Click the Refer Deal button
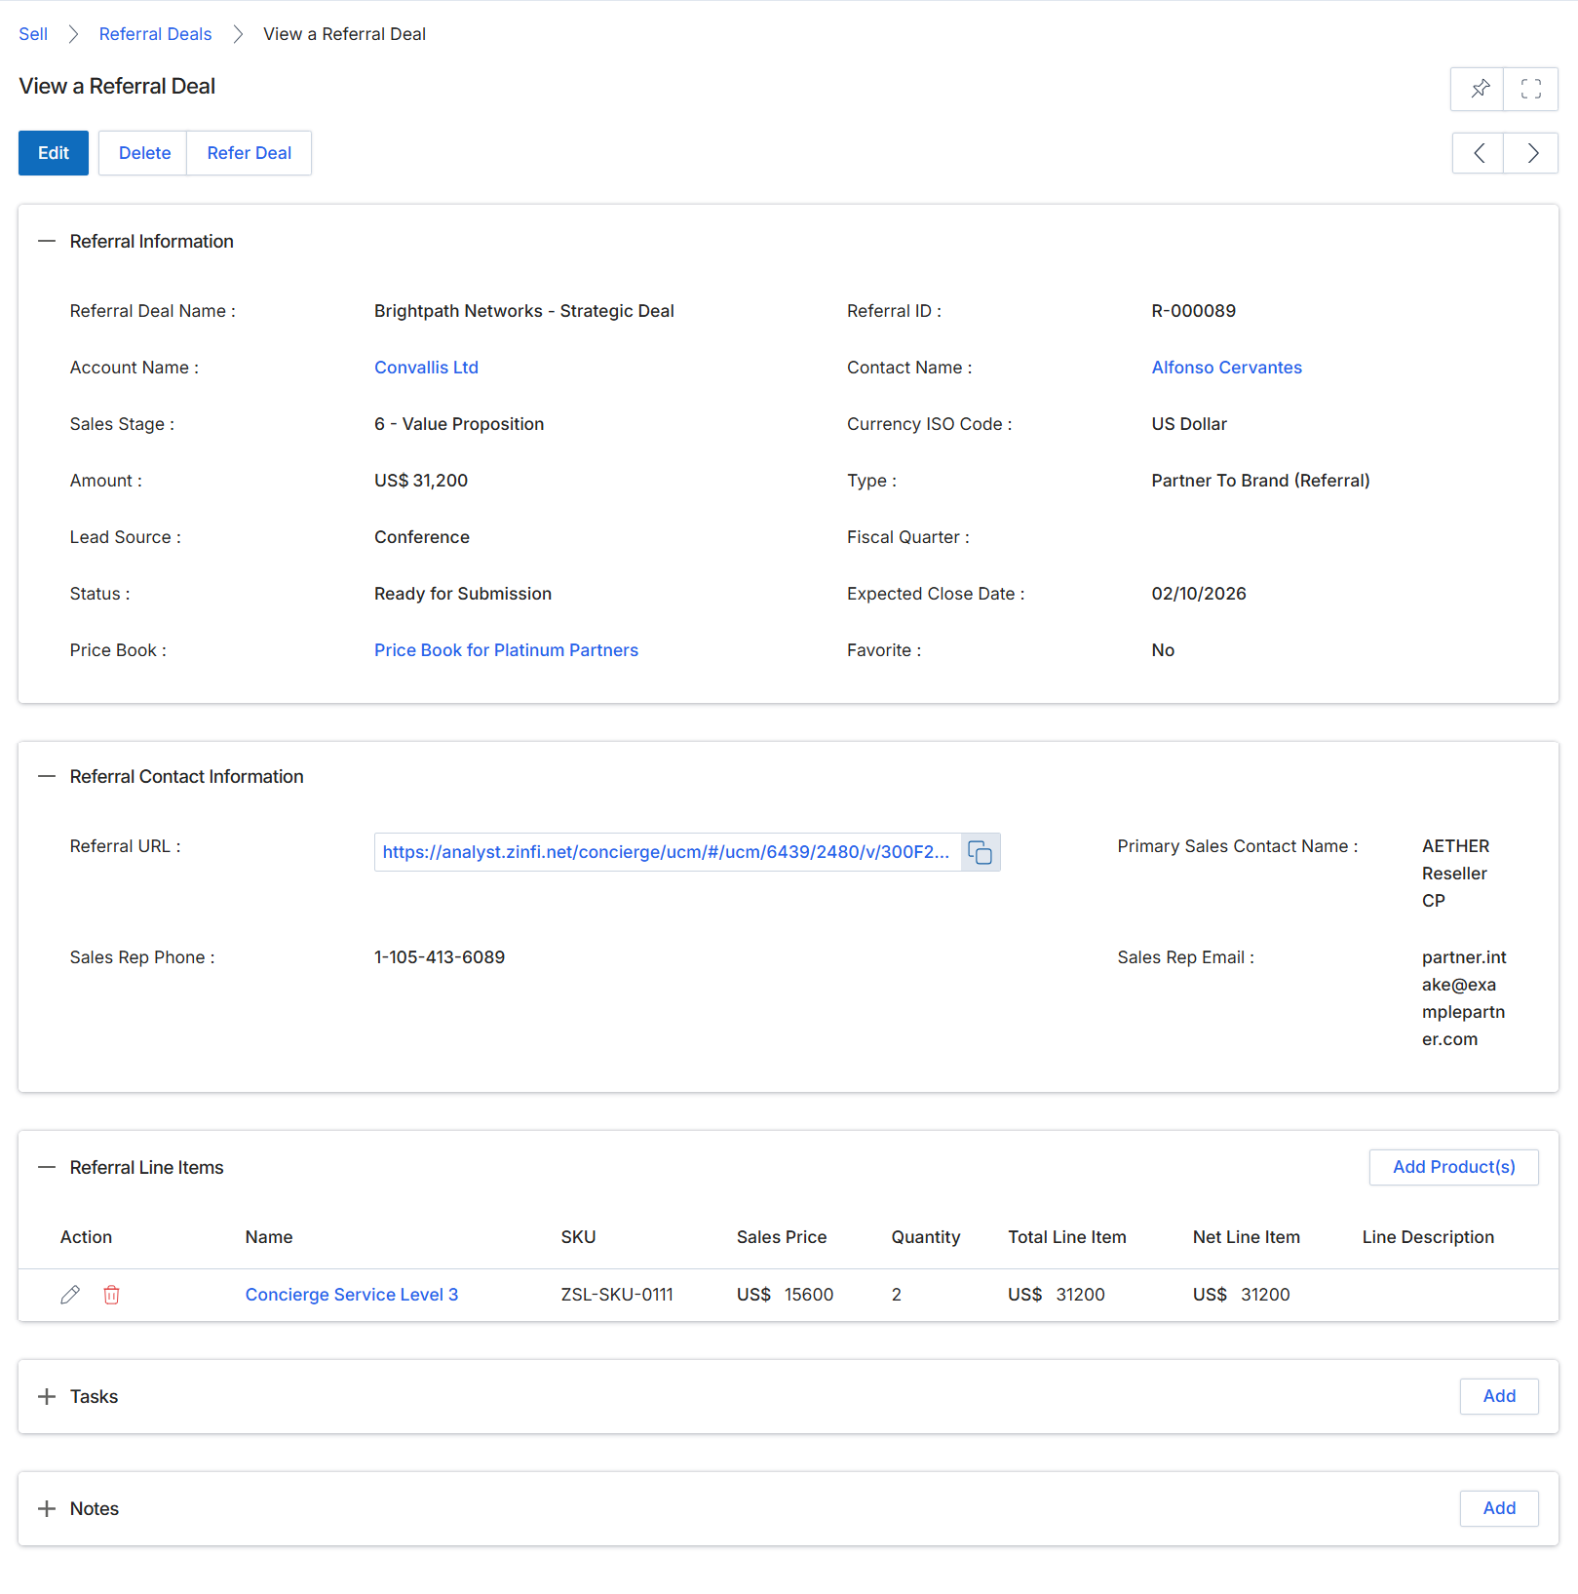This screenshot has width=1578, height=1594. [250, 153]
